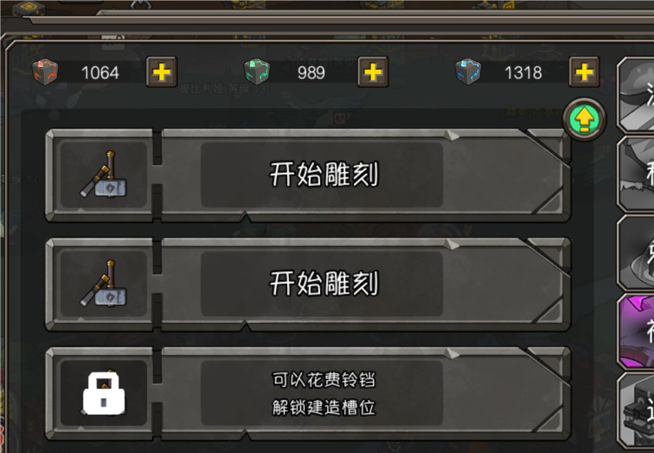The height and width of the screenshot is (453, 654).
Task: Click the 1318 blue cube count
Action: 523,73
